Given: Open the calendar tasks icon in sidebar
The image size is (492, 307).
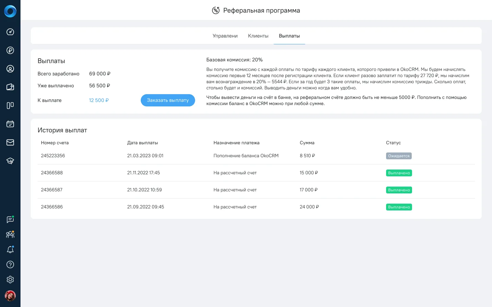Looking at the screenshot, I should point(10,124).
